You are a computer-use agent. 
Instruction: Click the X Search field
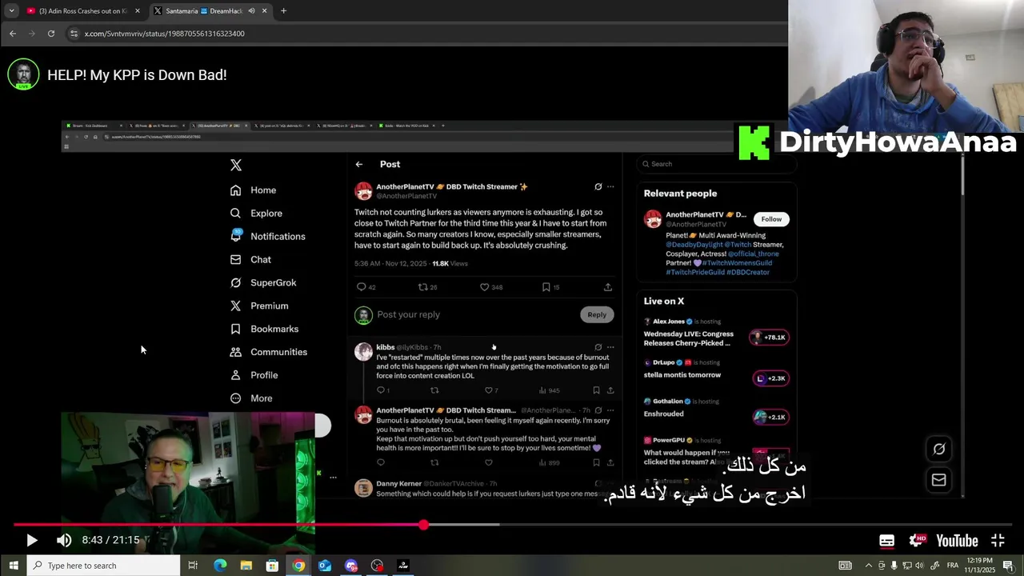point(717,164)
